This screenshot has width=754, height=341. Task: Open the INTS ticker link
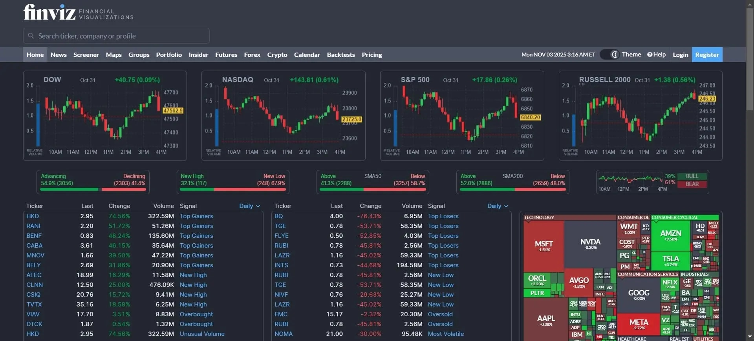pyautogui.click(x=281, y=265)
